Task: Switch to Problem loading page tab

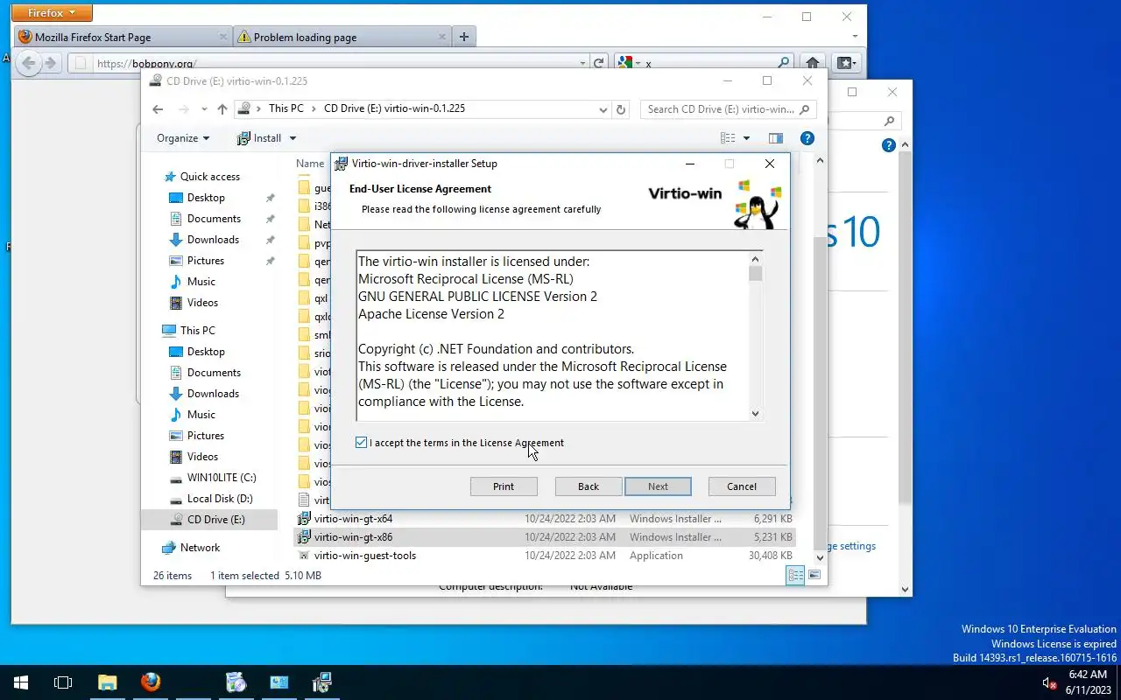Action: click(x=342, y=37)
